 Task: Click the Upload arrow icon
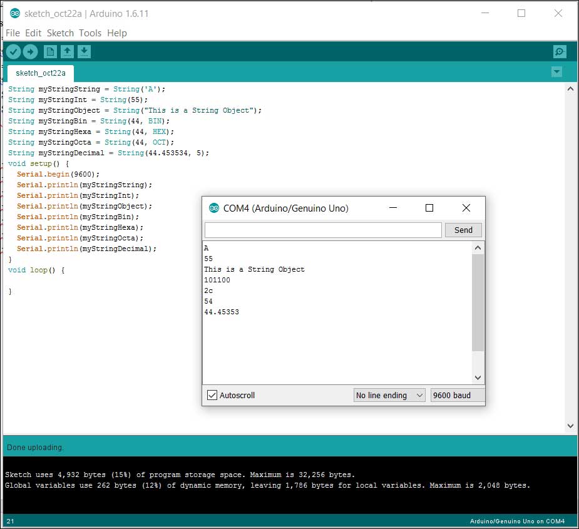click(30, 51)
